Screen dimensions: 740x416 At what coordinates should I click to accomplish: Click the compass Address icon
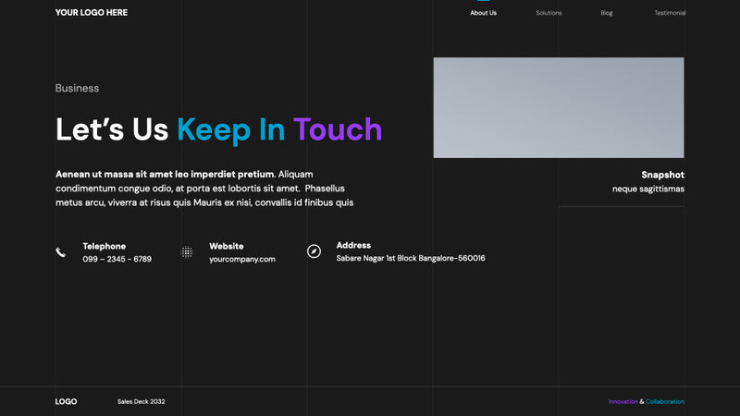[x=314, y=251]
